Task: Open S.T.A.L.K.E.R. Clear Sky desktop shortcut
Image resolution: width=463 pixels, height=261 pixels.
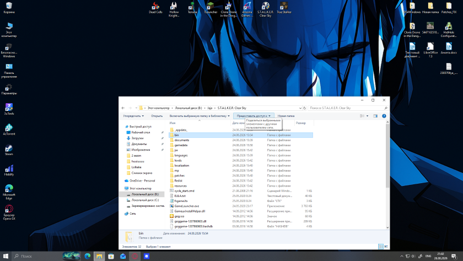Action: [265, 9]
